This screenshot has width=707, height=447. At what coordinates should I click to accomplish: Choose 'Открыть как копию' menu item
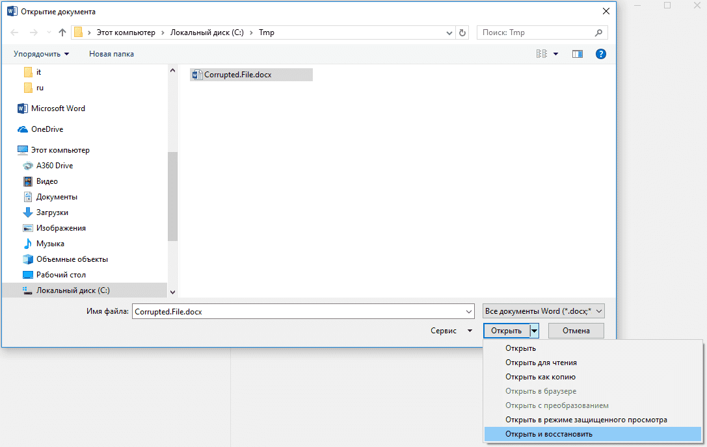(593, 377)
